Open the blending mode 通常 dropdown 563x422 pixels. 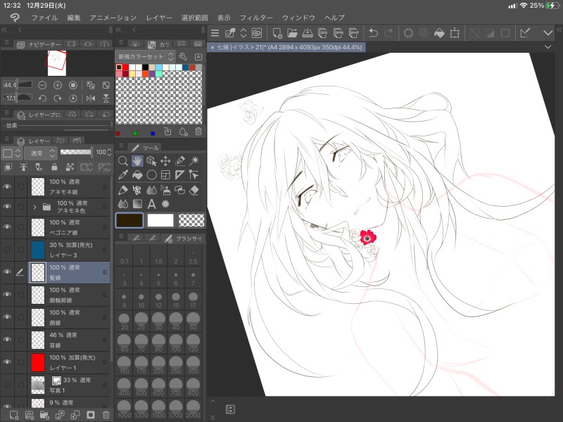tap(39, 153)
